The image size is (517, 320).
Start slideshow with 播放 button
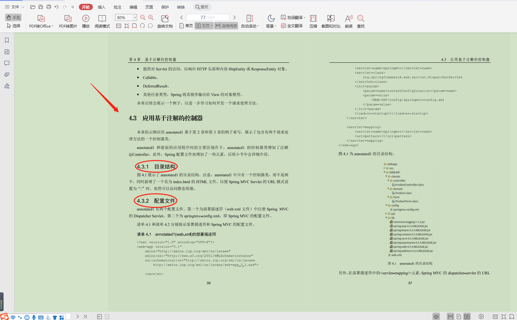86,22
